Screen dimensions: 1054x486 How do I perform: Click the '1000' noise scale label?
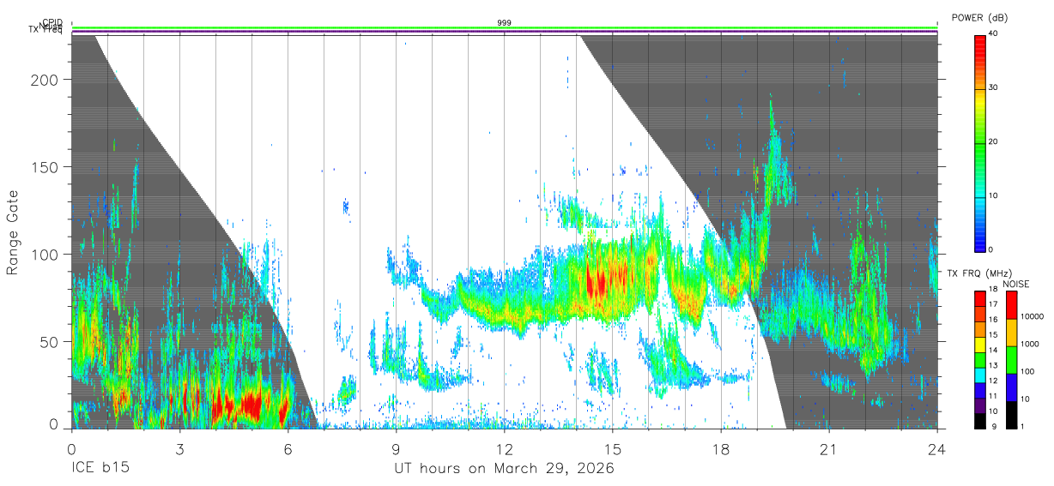[x=1029, y=344]
